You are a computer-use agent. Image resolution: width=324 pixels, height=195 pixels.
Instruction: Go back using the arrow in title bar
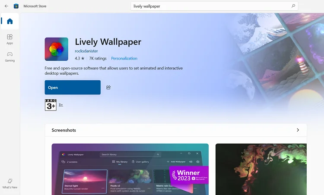(x=6, y=6)
